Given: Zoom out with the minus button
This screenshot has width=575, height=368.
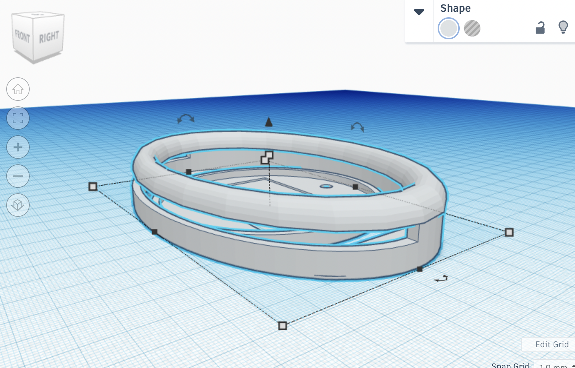Looking at the screenshot, I should point(18,176).
